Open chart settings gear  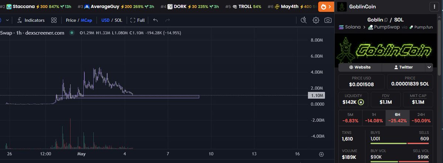[x=316, y=20]
